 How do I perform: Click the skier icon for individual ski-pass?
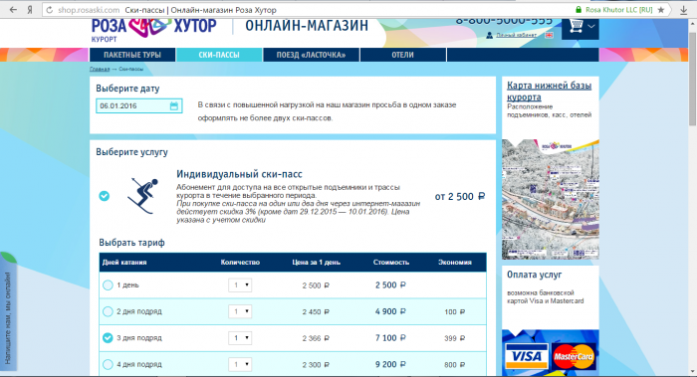pyautogui.click(x=142, y=196)
